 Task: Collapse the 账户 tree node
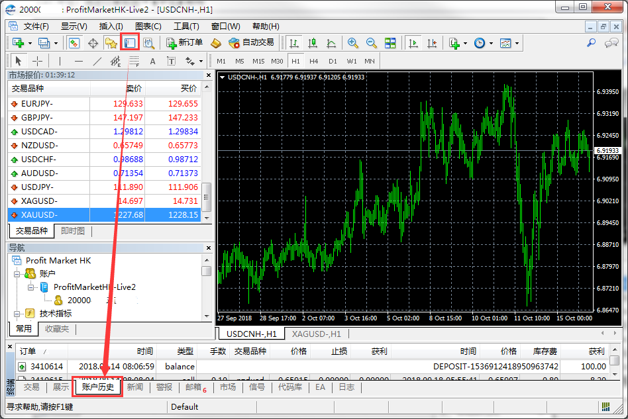17,273
